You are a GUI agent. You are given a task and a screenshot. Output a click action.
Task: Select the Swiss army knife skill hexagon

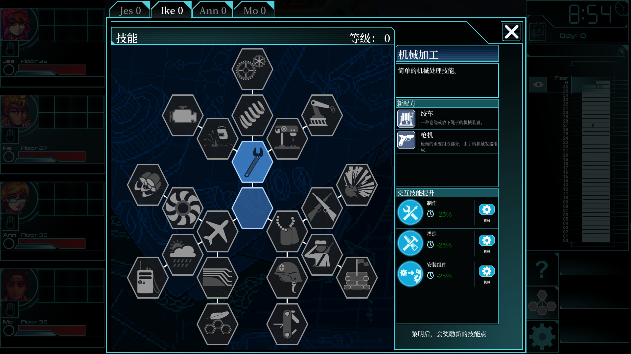coord(287,324)
